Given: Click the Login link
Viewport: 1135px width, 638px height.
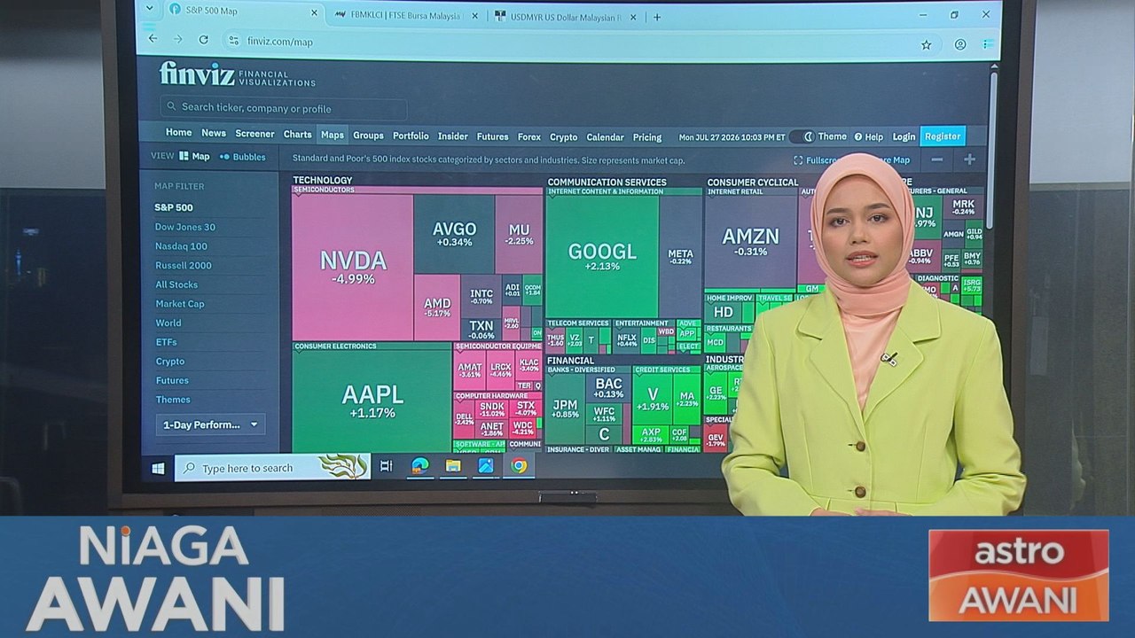Looking at the screenshot, I should [x=904, y=136].
